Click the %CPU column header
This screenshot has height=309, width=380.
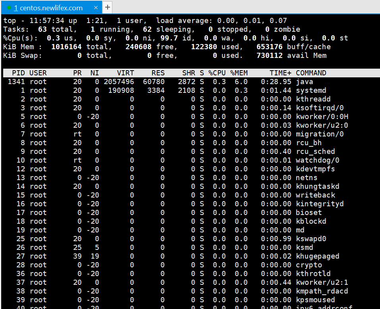(217, 73)
